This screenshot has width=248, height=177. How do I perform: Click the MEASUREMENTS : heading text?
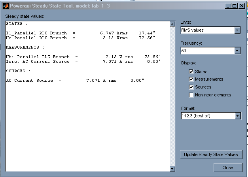pyautogui.click(x=25, y=47)
